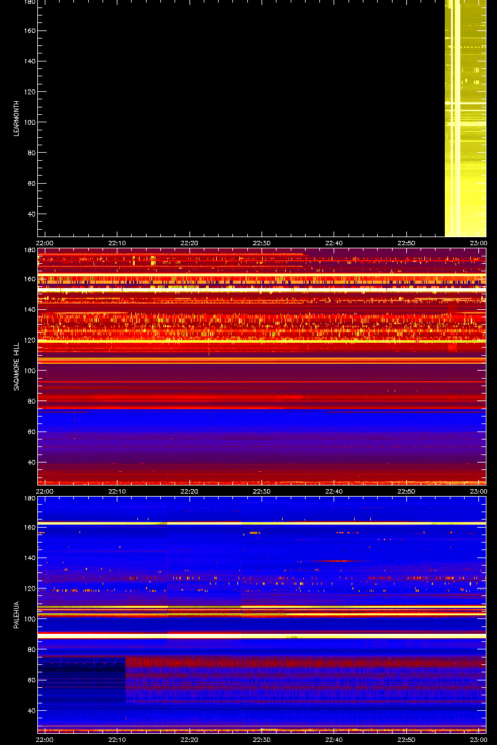Screen dimensions: 497x745
Task: Select the Sagamore Hill spectrogram plot
Action: (262, 366)
